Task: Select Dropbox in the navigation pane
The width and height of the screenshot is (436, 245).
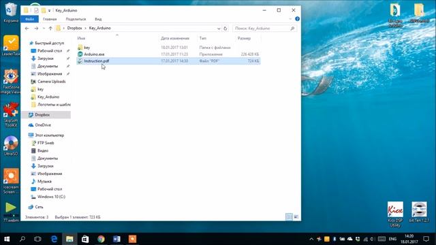Action: [x=42, y=115]
